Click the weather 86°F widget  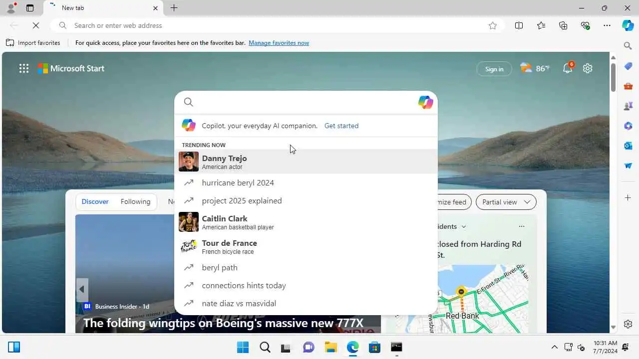[x=535, y=68]
